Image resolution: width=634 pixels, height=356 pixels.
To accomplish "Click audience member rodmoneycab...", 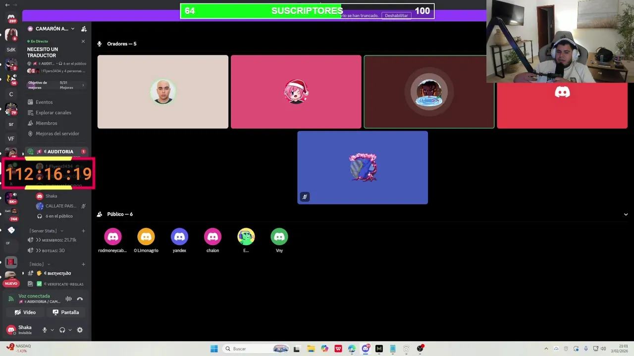I will click(x=113, y=240).
